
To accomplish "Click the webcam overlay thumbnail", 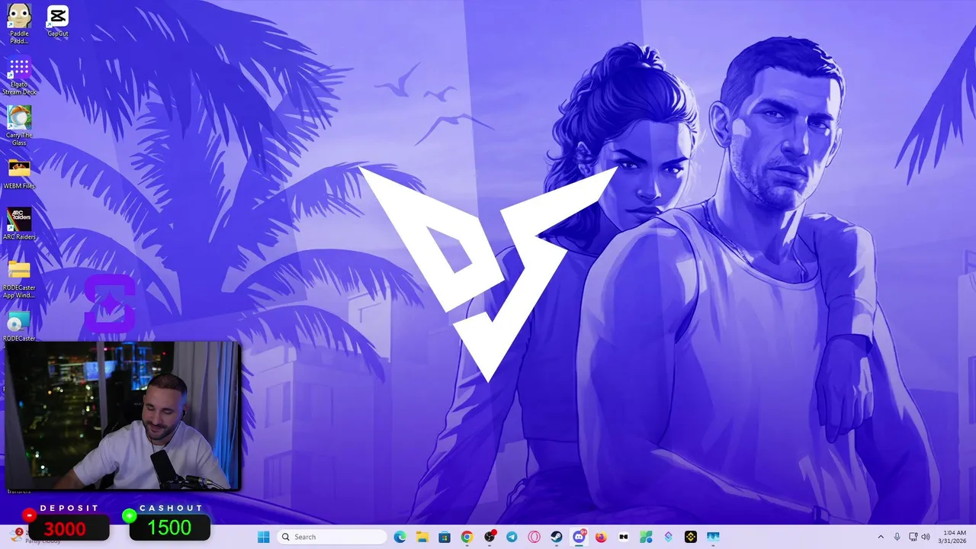I will (x=123, y=416).
